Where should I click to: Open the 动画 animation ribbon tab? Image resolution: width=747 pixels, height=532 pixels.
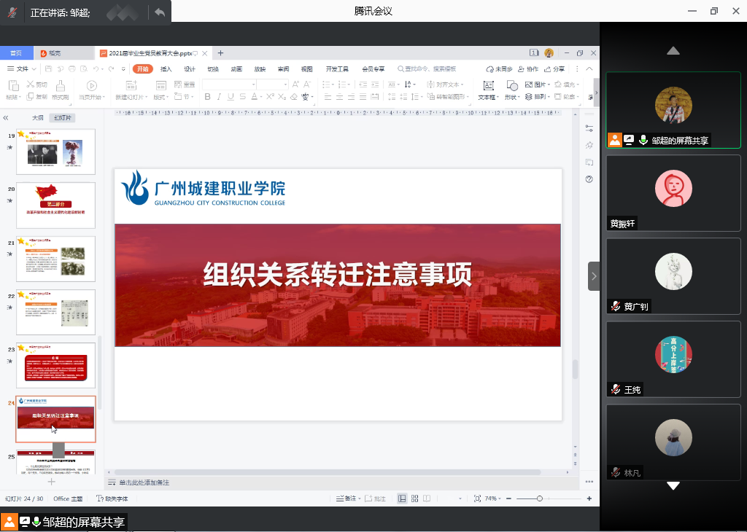point(236,69)
